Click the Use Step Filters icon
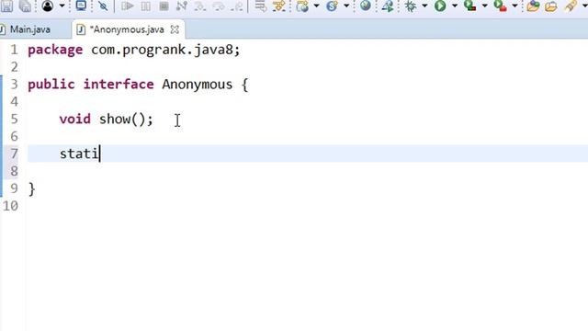The image size is (588, 331). (279, 6)
